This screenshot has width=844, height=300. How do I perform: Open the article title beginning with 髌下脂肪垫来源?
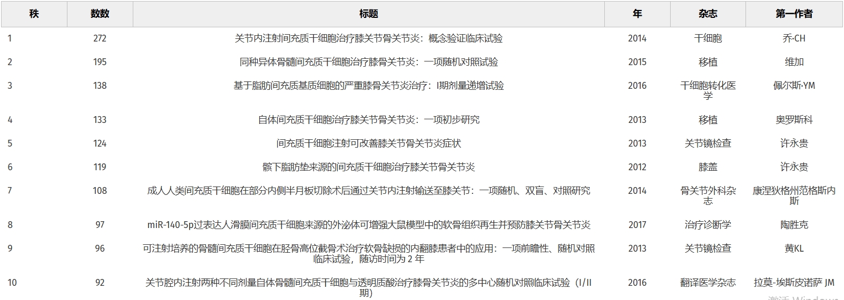click(368, 167)
